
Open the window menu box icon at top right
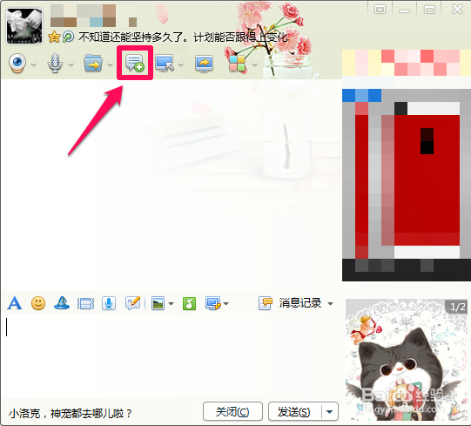pyautogui.click(x=380, y=10)
